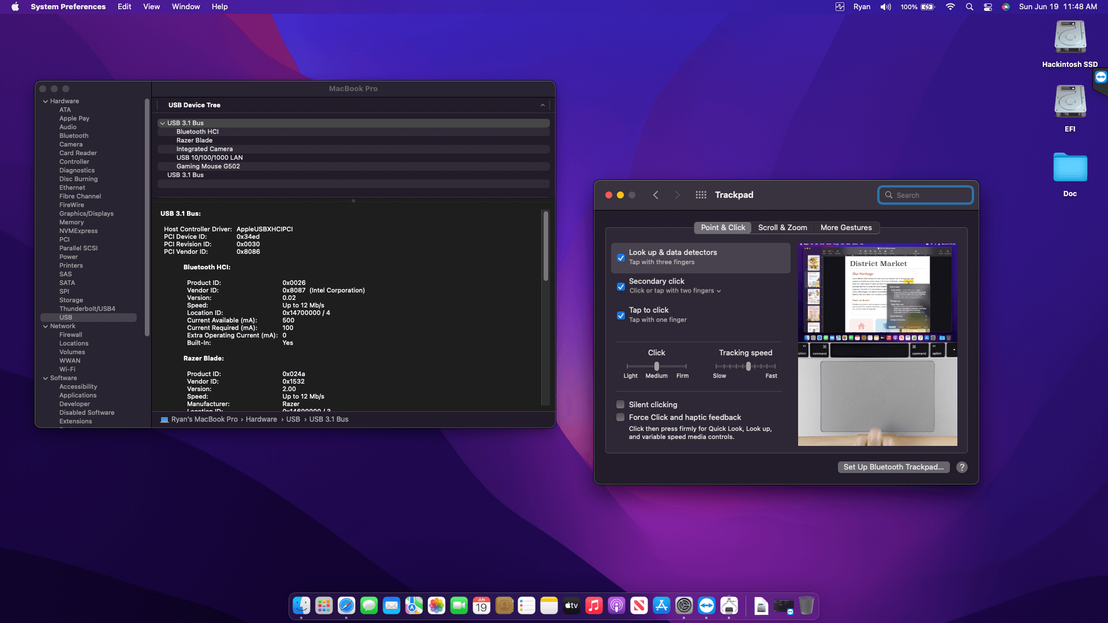Open Calendar in the Dock
The width and height of the screenshot is (1108, 623).
coord(481,605)
